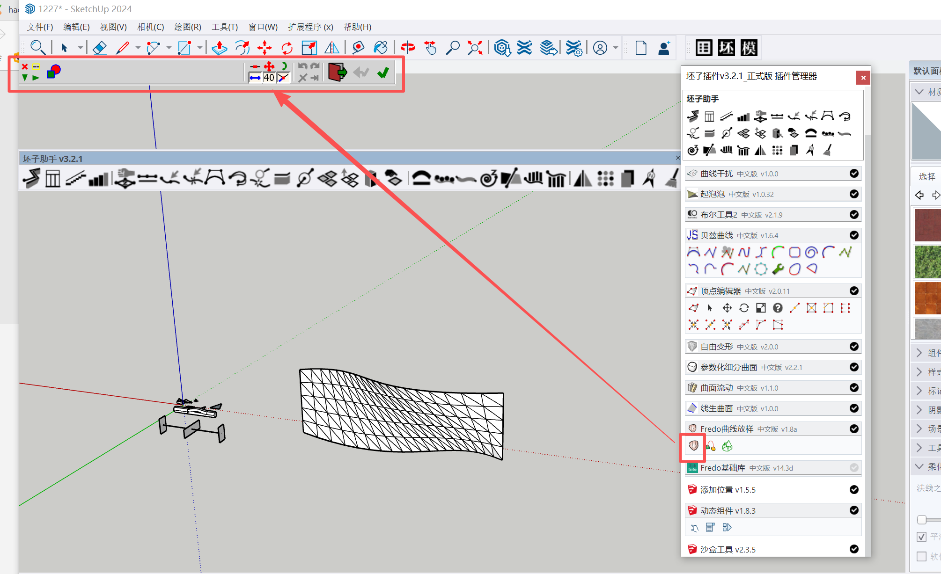Activate the Orbit camera tool
Viewport: 941px width, 574px height.
407,48
